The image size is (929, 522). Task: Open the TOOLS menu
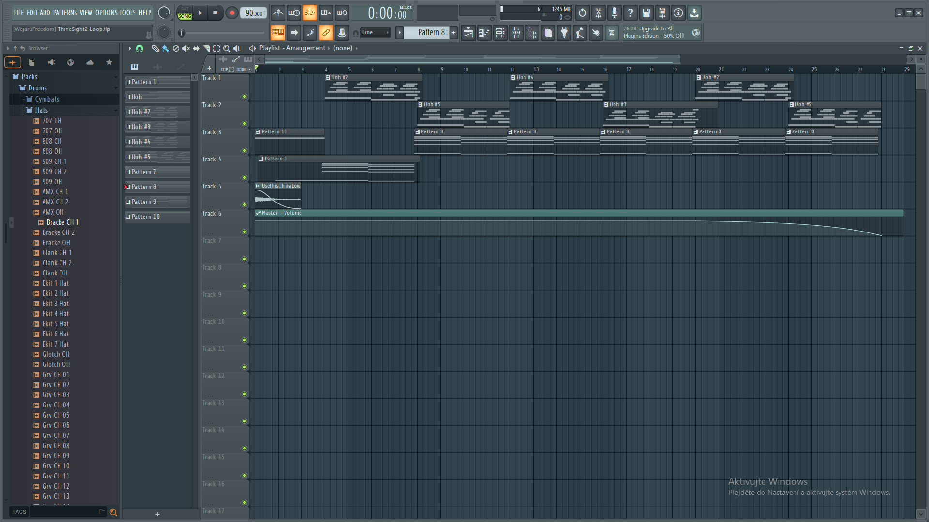[x=128, y=13]
